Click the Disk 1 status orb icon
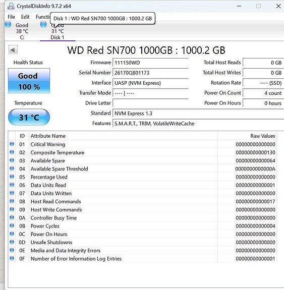 43,24
